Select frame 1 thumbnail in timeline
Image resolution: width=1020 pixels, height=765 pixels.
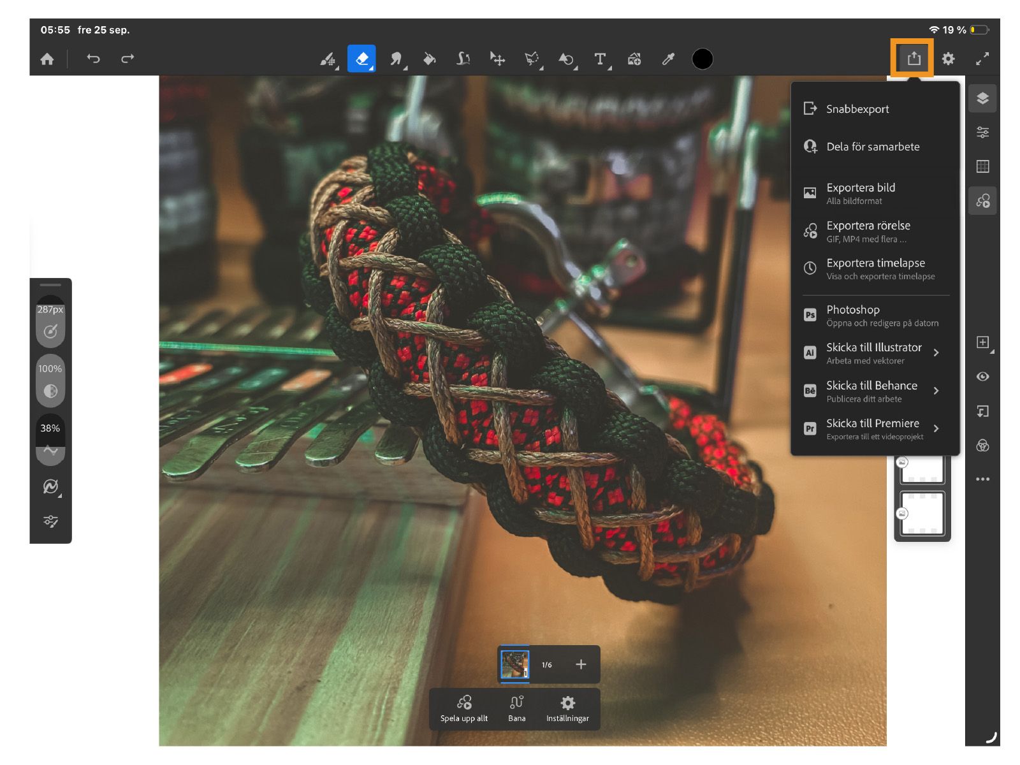coord(514,664)
